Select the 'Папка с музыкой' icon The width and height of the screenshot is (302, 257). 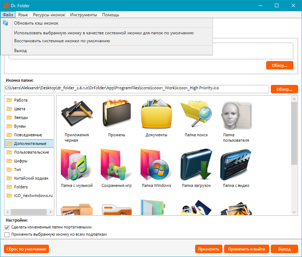click(76, 164)
